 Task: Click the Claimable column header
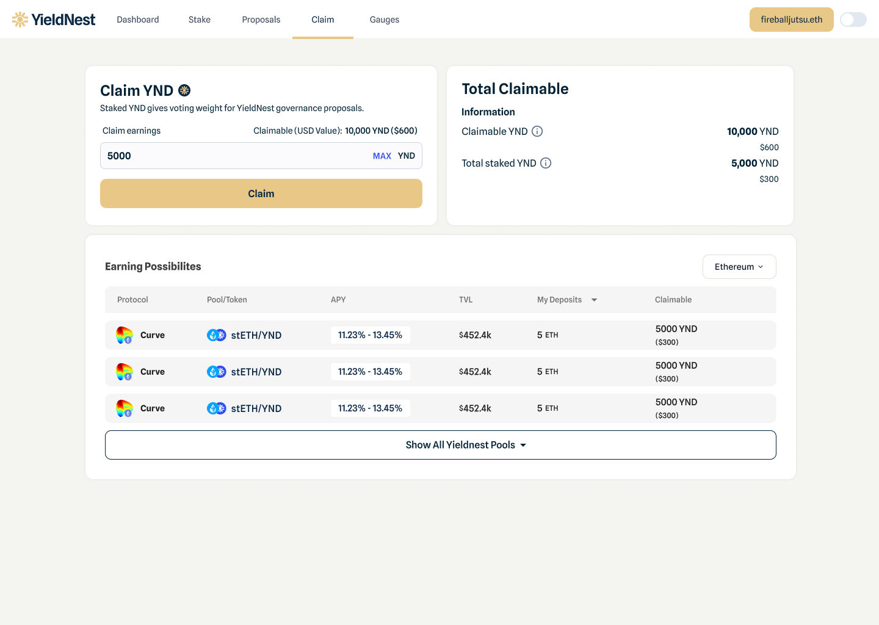(673, 300)
